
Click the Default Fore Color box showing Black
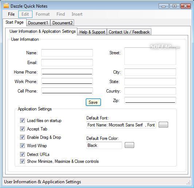pyautogui.click(x=104, y=145)
